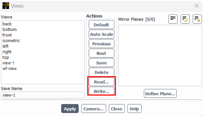This screenshot has width=205, height=122.
Task: Delete the selected view
Action: coord(102,72)
